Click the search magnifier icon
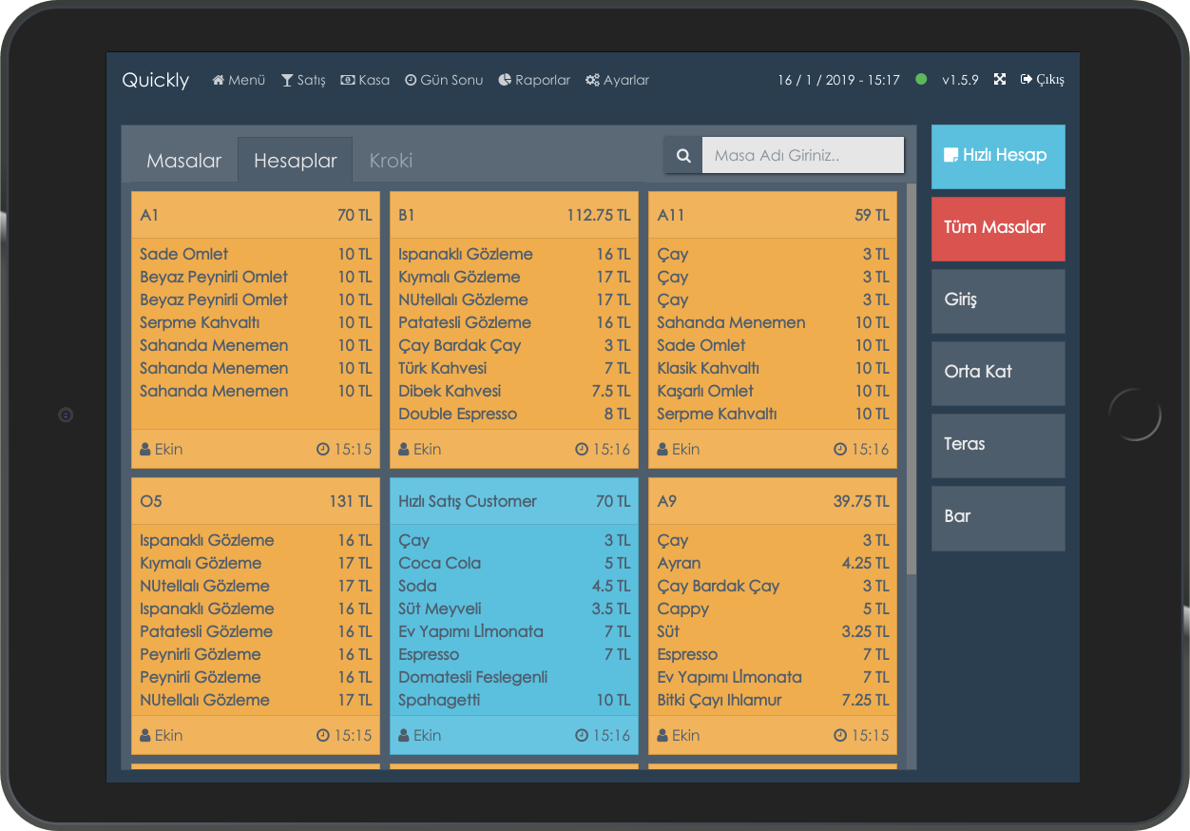This screenshot has height=831, width=1190. (682, 154)
